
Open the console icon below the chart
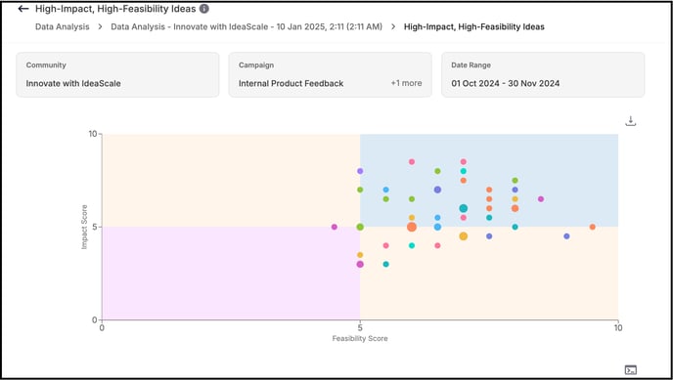[x=631, y=369]
